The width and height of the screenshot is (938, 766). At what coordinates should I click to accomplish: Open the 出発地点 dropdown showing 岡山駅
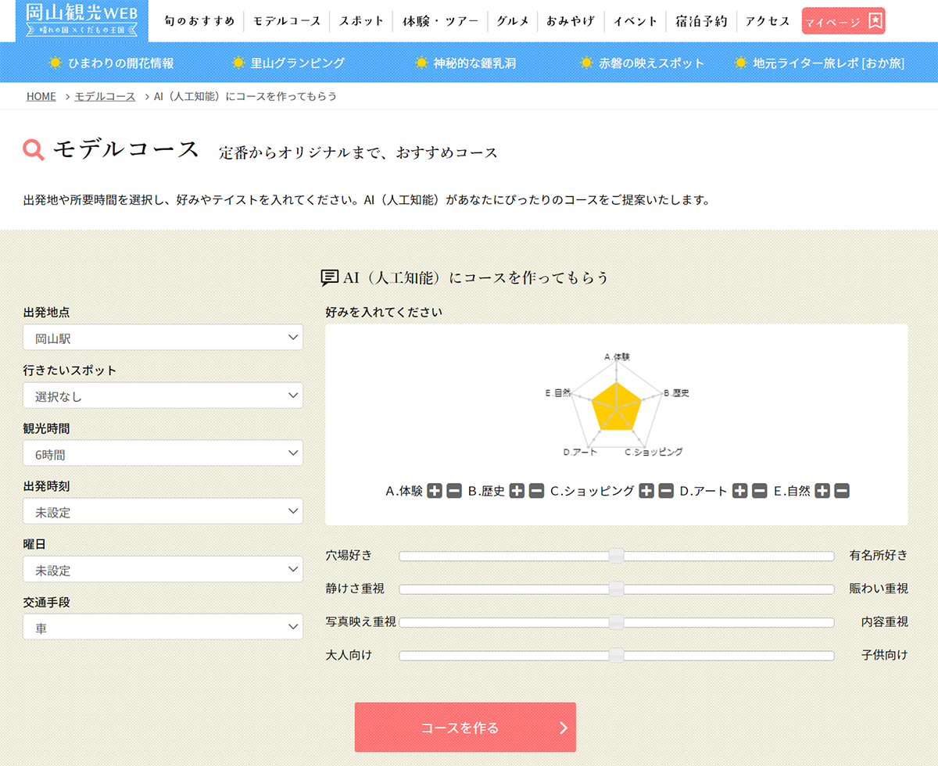click(x=163, y=338)
